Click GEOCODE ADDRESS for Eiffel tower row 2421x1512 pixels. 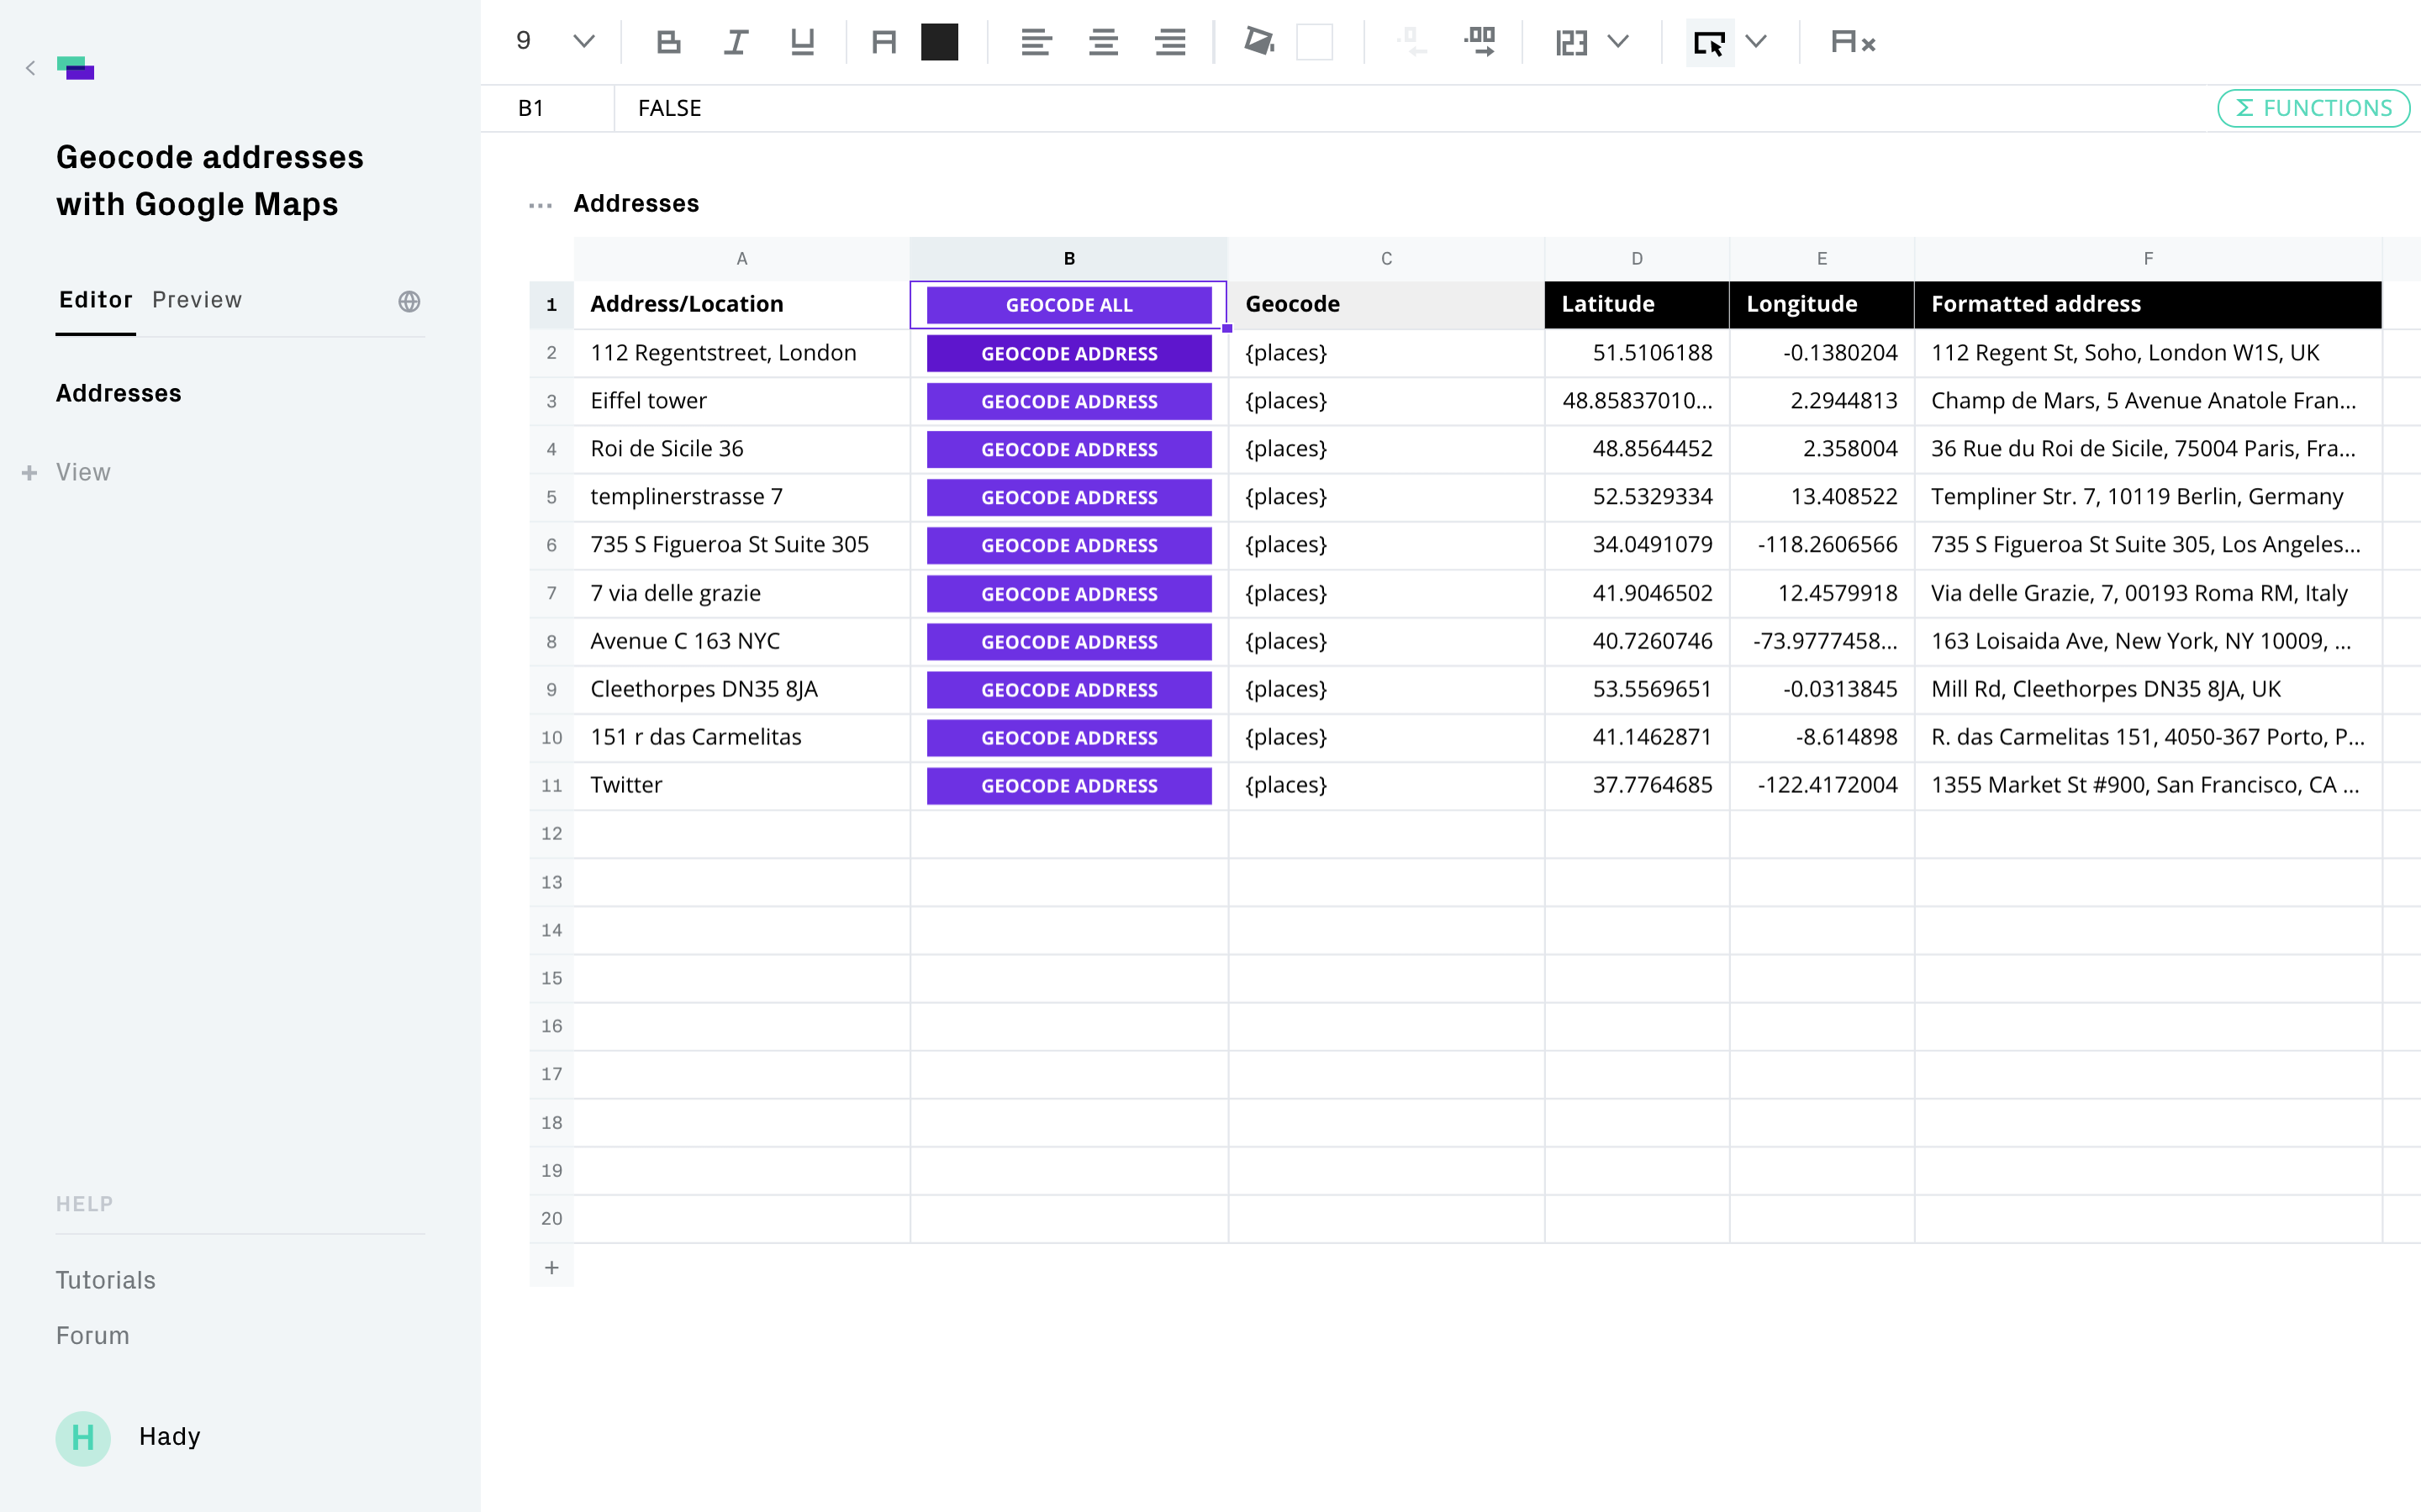[1068, 401]
